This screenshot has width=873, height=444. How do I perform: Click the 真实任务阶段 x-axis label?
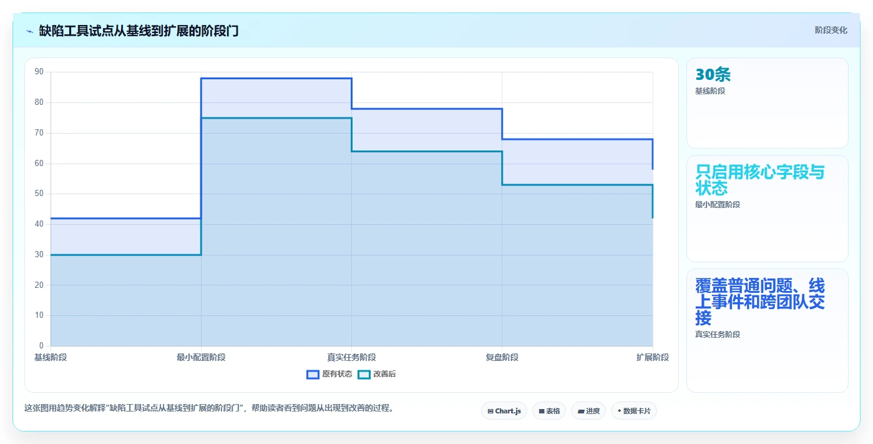click(x=352, y=357)
